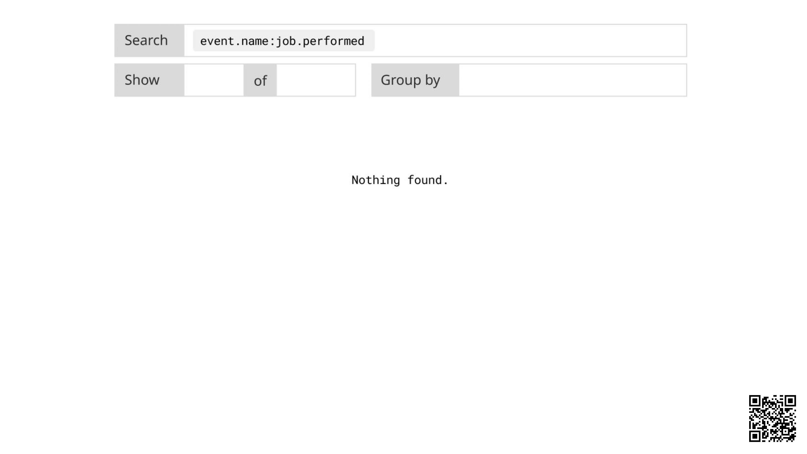Click the Group by label
Viewport: 807px width, 454px height.
tap(415, 80)
